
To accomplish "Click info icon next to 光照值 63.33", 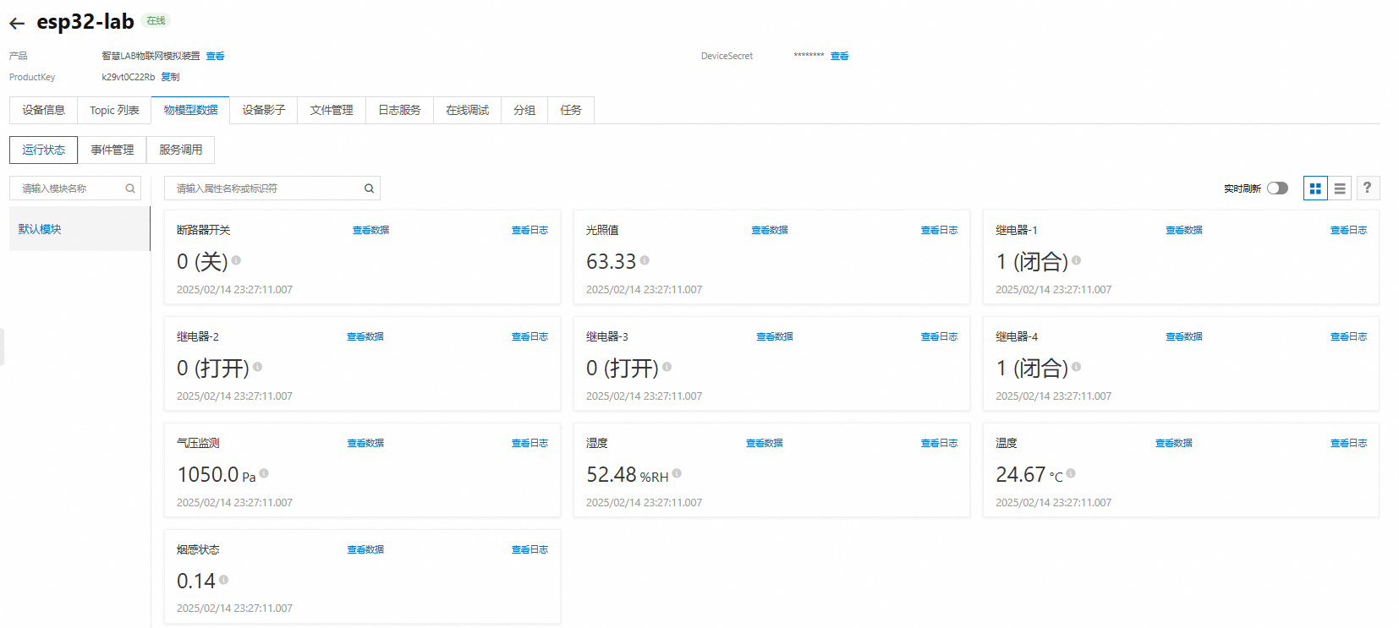I will pyautogui.click(x=645, y=260).
